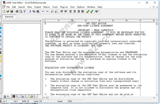
Task: Activate the context Help pointer icon
Action: pyautogui.click(x=97, y=11)
